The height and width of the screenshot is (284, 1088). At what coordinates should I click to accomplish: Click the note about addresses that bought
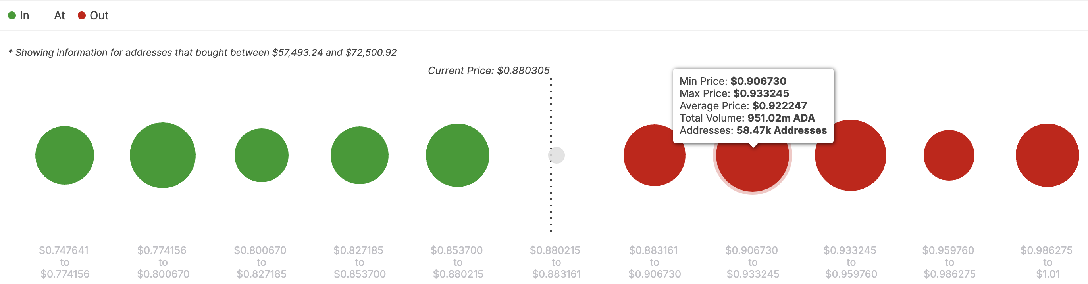pos(202,53)
